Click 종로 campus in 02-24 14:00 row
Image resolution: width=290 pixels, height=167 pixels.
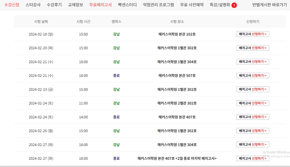pos(116,117)
